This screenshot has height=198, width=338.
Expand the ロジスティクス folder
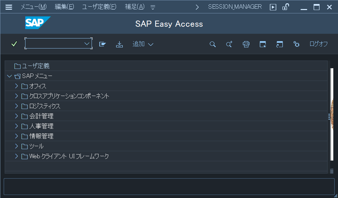tap(16, 106)
